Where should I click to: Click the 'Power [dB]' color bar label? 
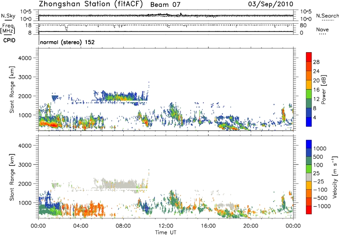click(323, 90)
